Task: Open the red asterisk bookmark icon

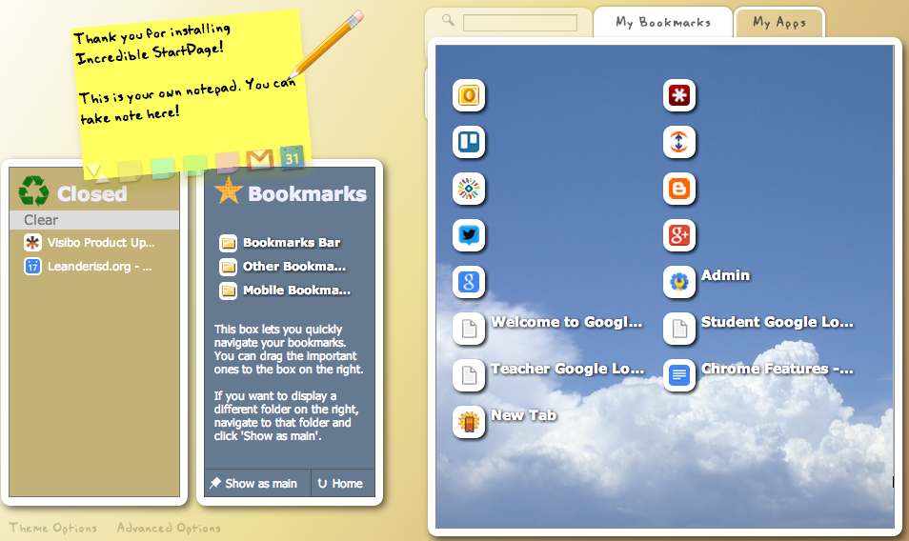Action: click(678, 95)
